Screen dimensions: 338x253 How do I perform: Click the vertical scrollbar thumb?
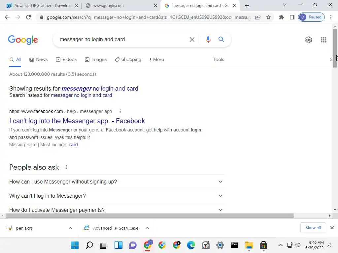click(335, 48)
